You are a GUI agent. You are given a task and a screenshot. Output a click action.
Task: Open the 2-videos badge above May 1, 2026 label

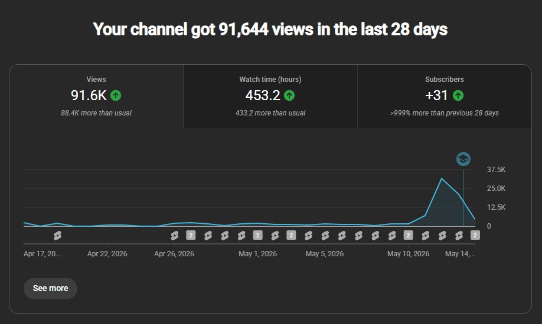point(258,235)
